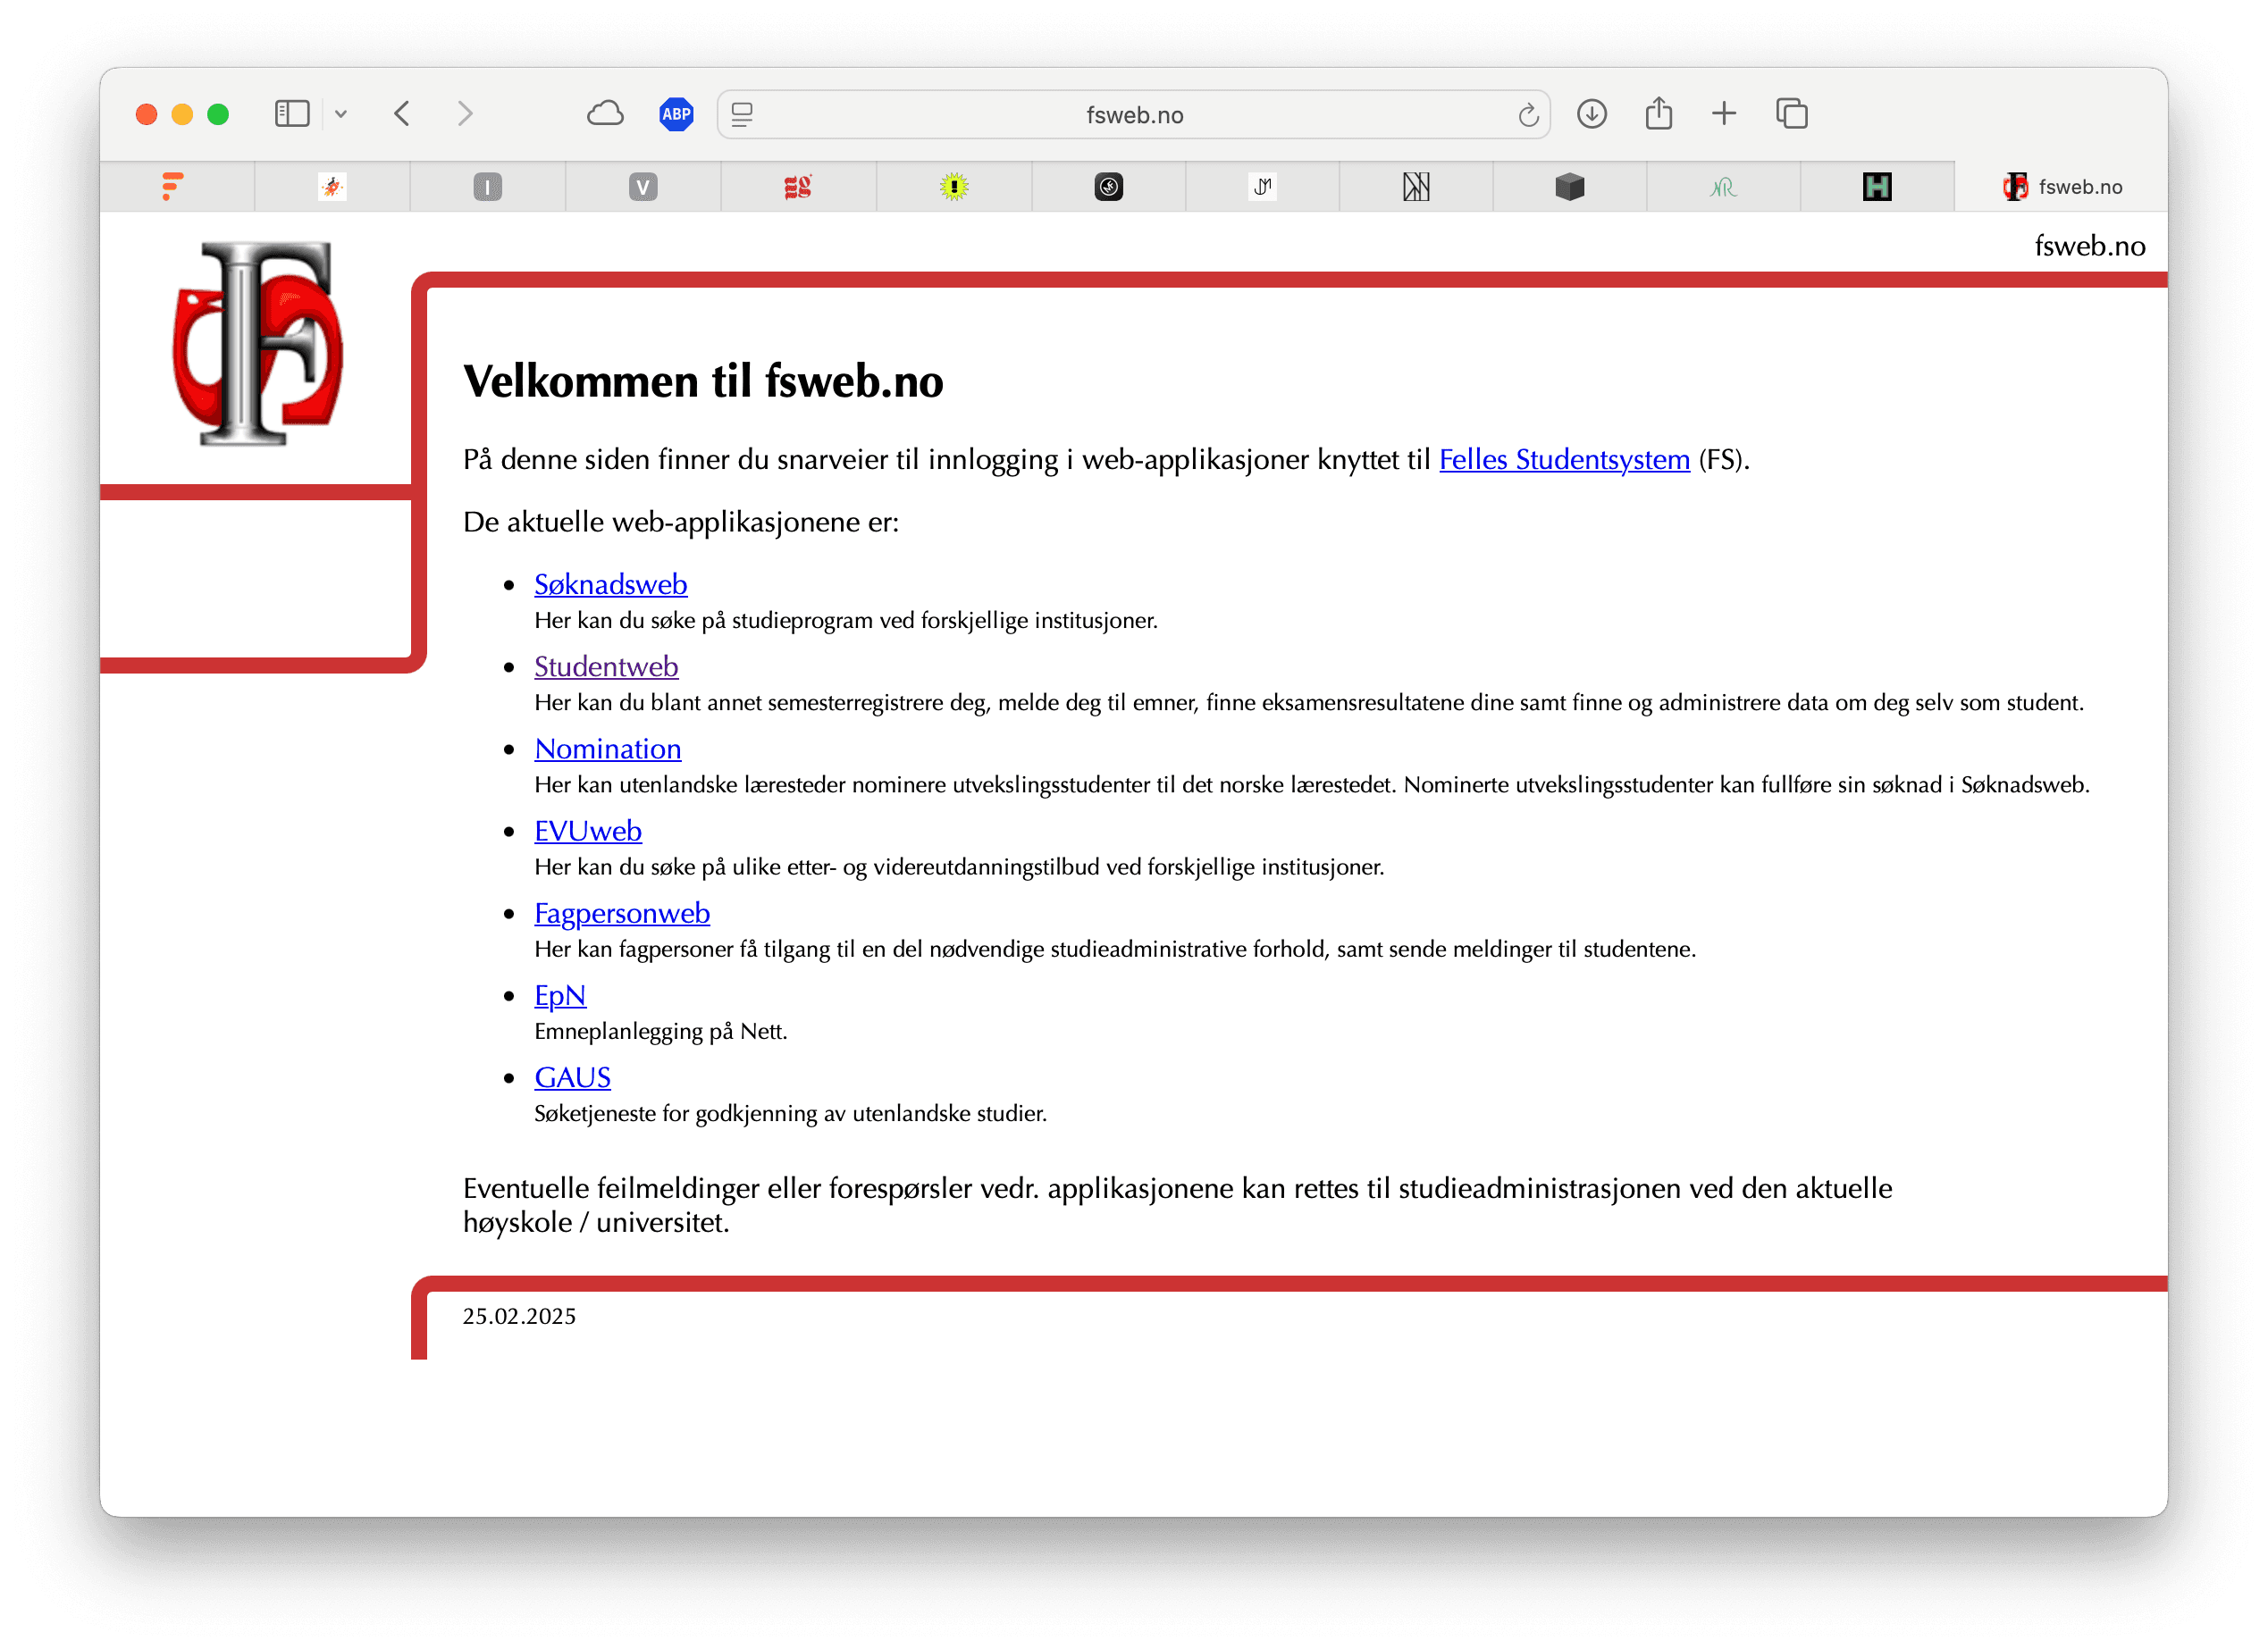The image size is (2268, 1649).
Task: Click the Søketjeneste for godkjenning description
Action: pos(790,1113)
